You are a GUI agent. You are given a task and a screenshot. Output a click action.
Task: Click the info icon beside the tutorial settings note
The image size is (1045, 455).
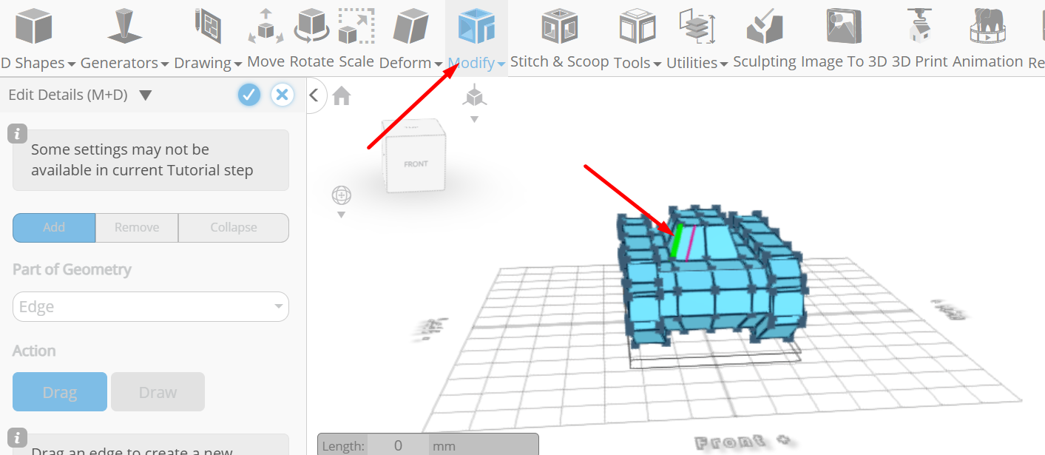tap(18, 135)
